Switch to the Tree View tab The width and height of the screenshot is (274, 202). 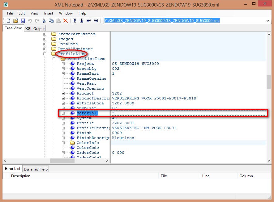pyautogui.click(x=13, y=28)
